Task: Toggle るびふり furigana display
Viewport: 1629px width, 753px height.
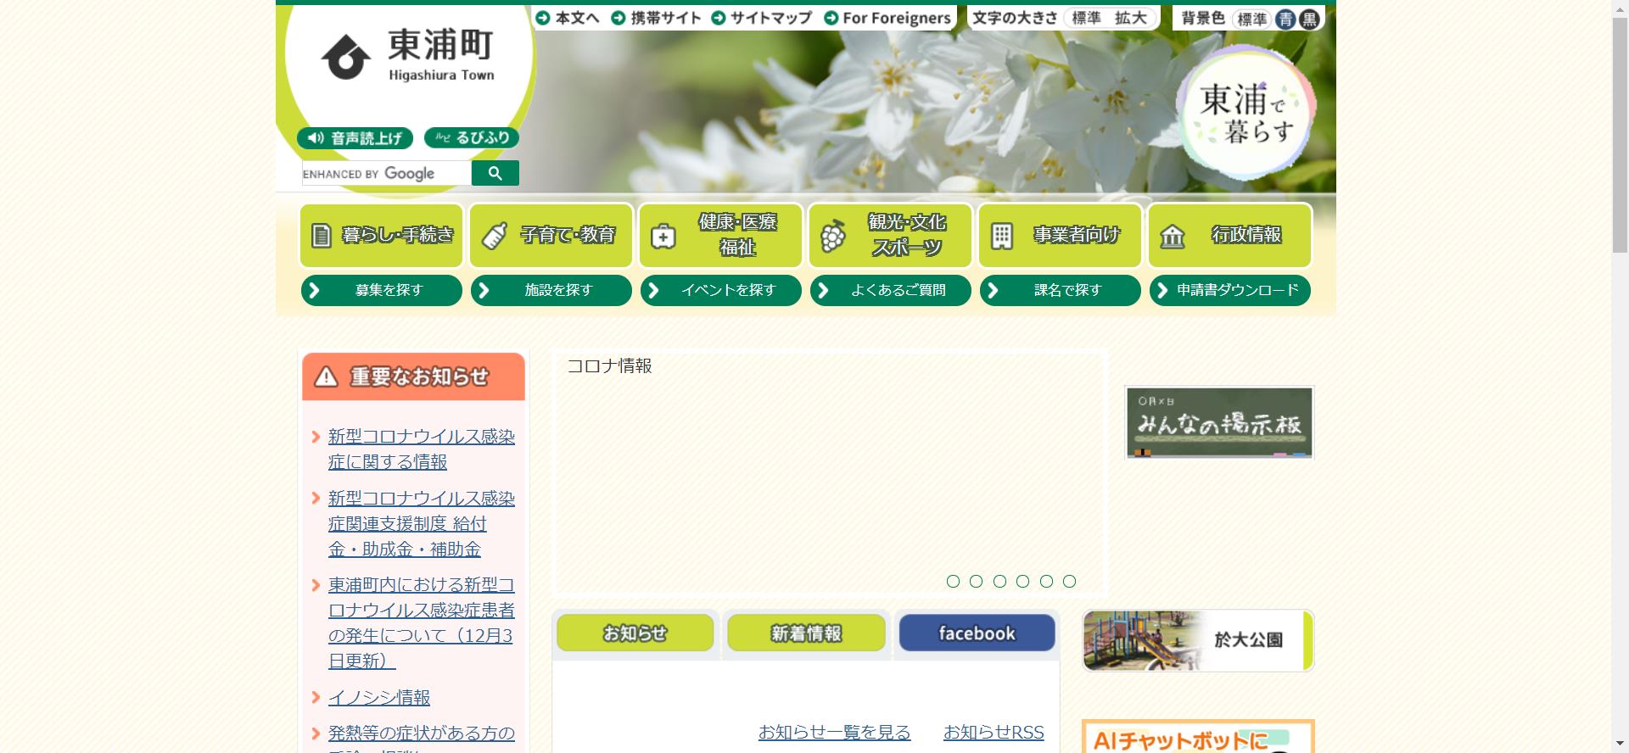Action: click(472, 137)
